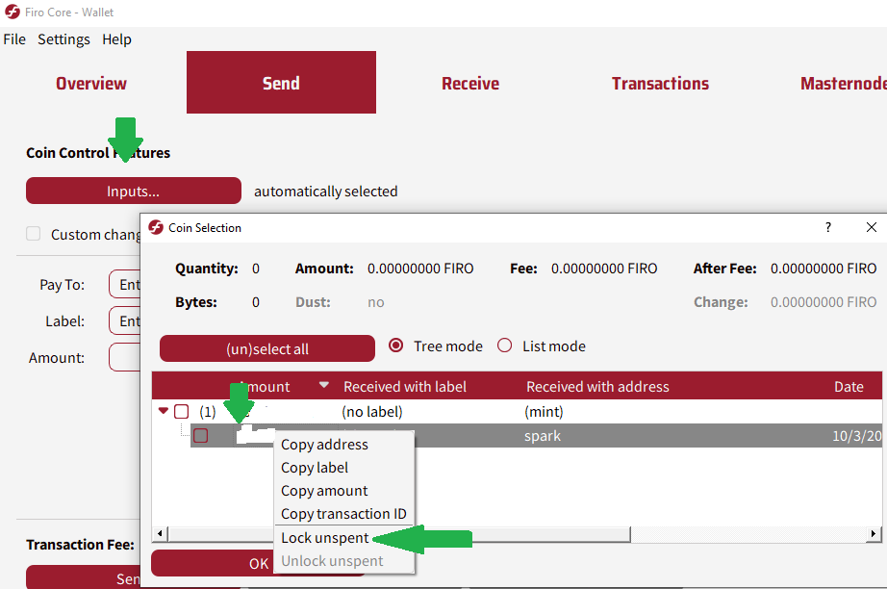Select List mode radio button

(504, 346)
